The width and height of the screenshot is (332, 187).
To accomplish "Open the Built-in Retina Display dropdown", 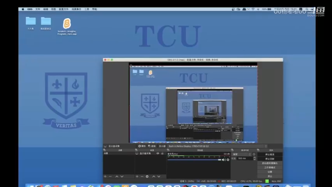I will (217, 146).
